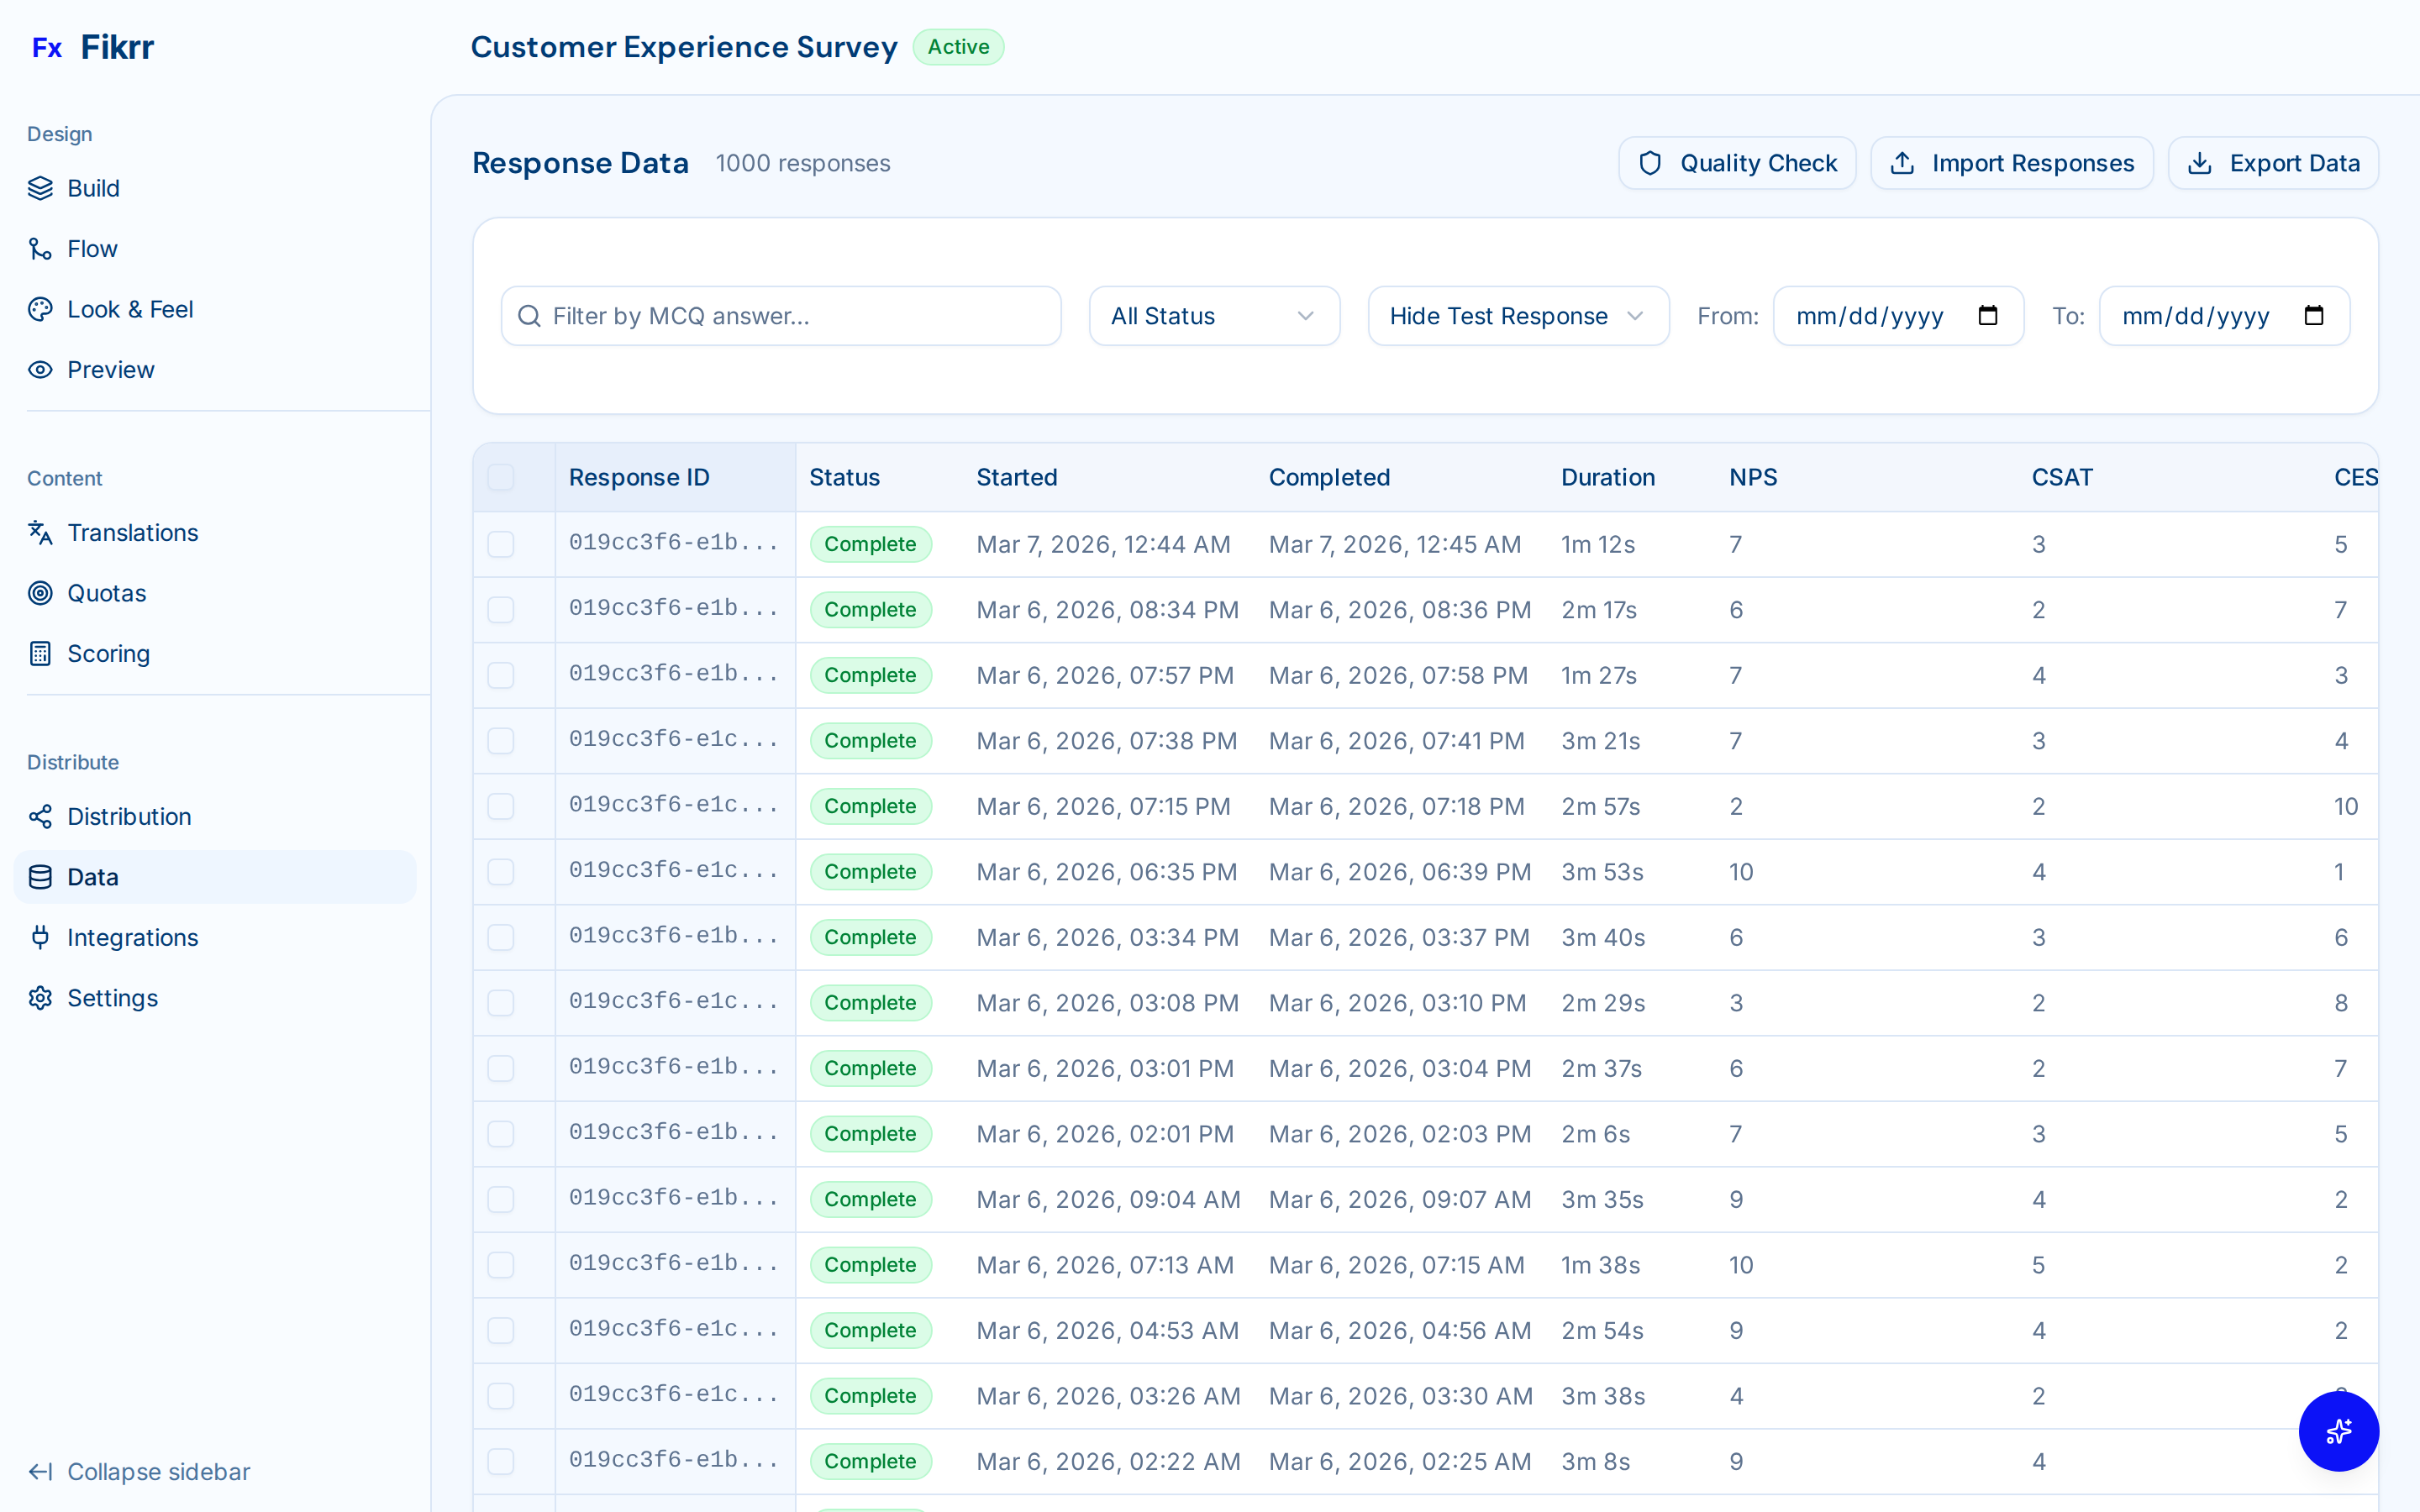Run a Quality Check
The height and width of the screenshot is (1512, 2420).
(x=1737, y=162)
